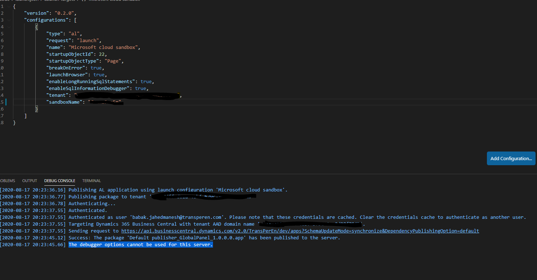This screenshot has width=537, height=280.
Task: Select the DEBUG CONSOLE tab
Action: [x=60, y=181]
